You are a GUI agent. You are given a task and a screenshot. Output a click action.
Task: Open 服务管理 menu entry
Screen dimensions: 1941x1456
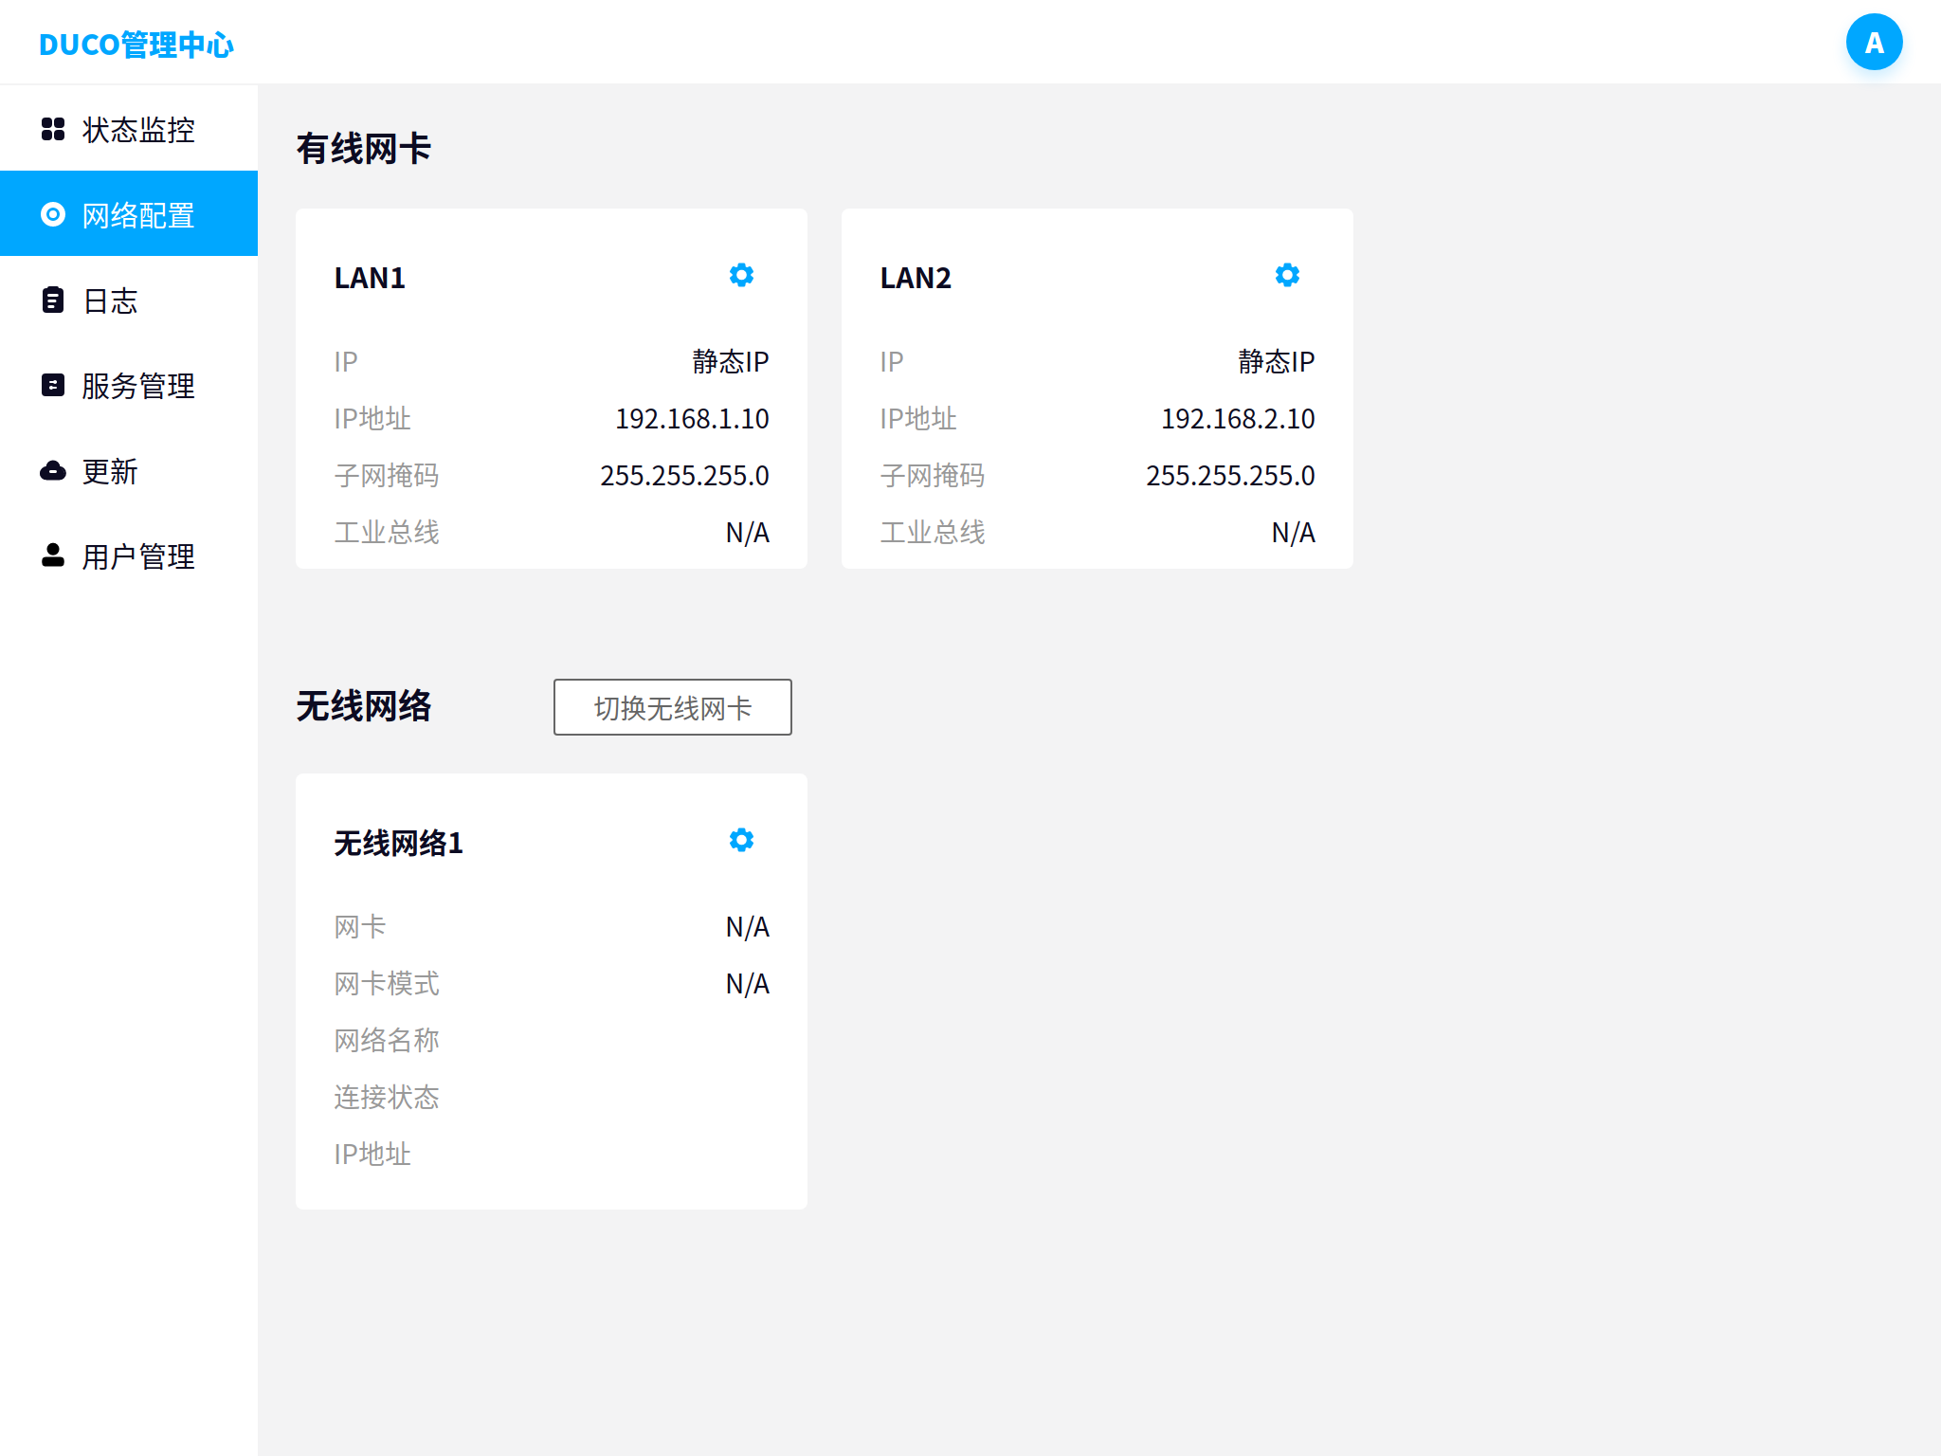point(138,386)
